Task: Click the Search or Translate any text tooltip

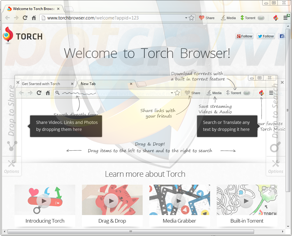Action: point(227,126)
